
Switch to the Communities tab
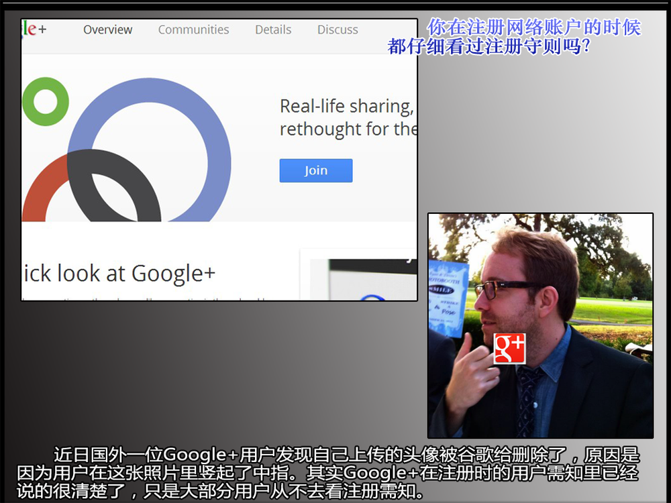point(193,30)
